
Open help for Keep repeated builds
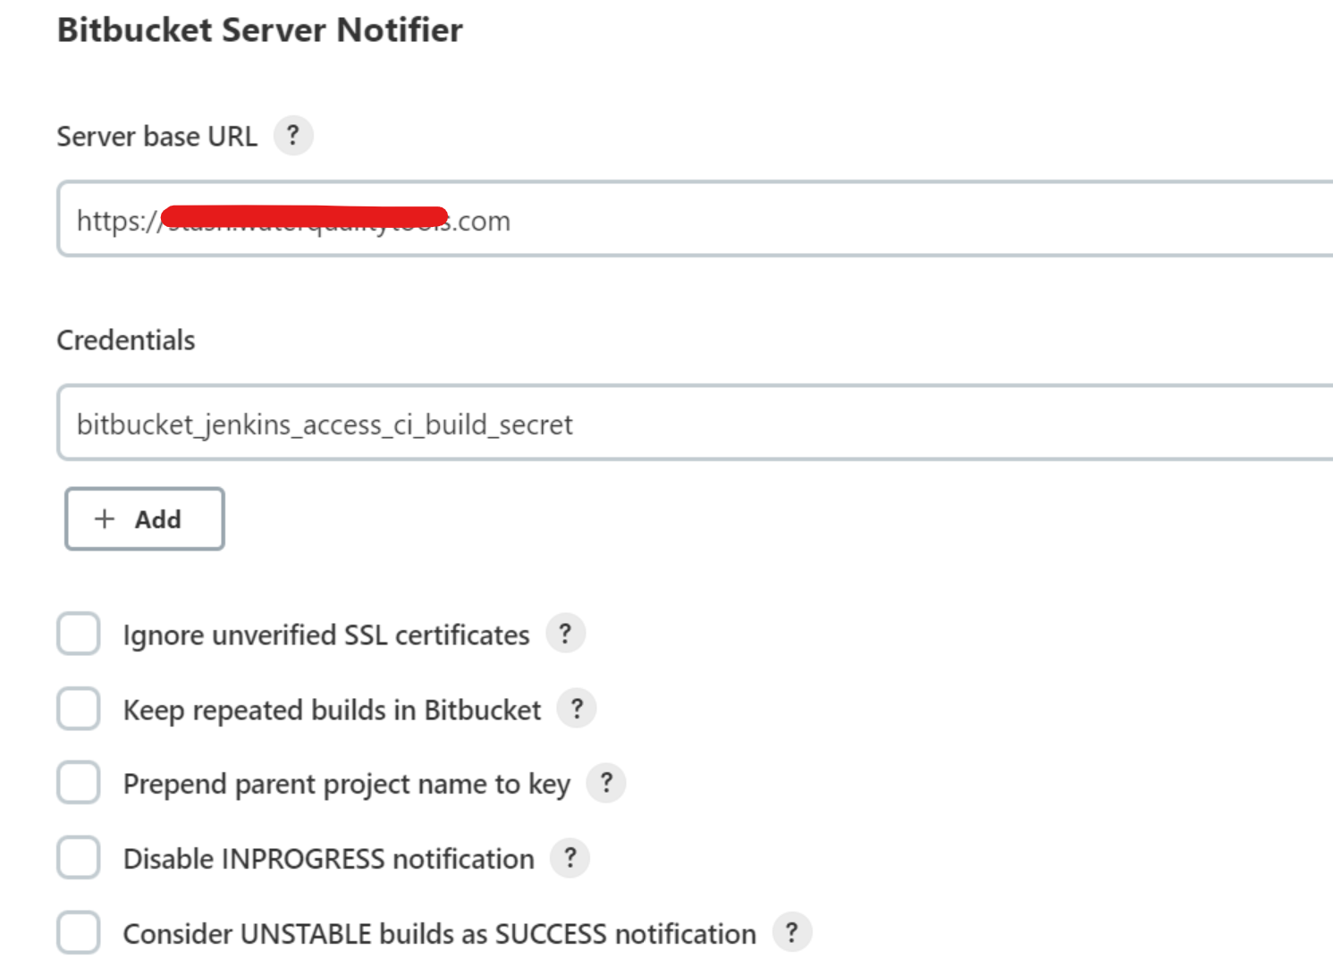click(577, 709)
